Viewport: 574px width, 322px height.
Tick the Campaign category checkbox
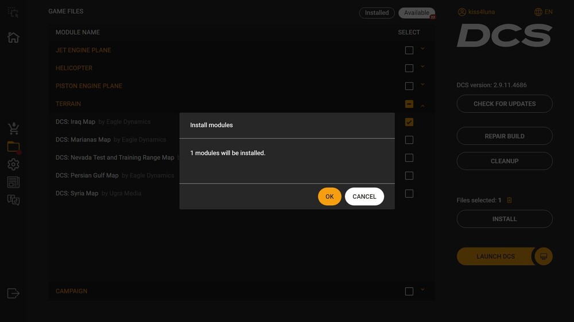coord(409,291)
